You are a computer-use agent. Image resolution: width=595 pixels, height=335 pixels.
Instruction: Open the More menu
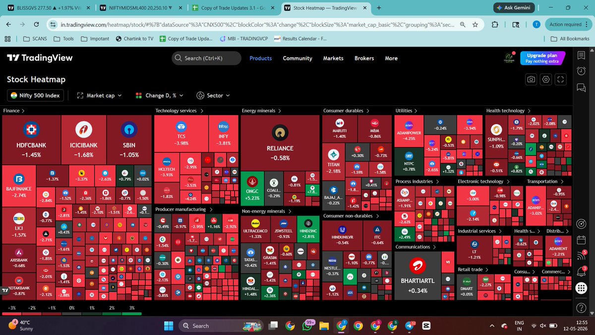click(391, 58)
